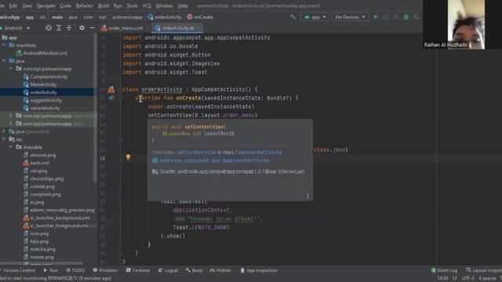Viewport: 502px width, 282px height.
Task: Select ComplaintActivity in project tree
Action: 49,77
